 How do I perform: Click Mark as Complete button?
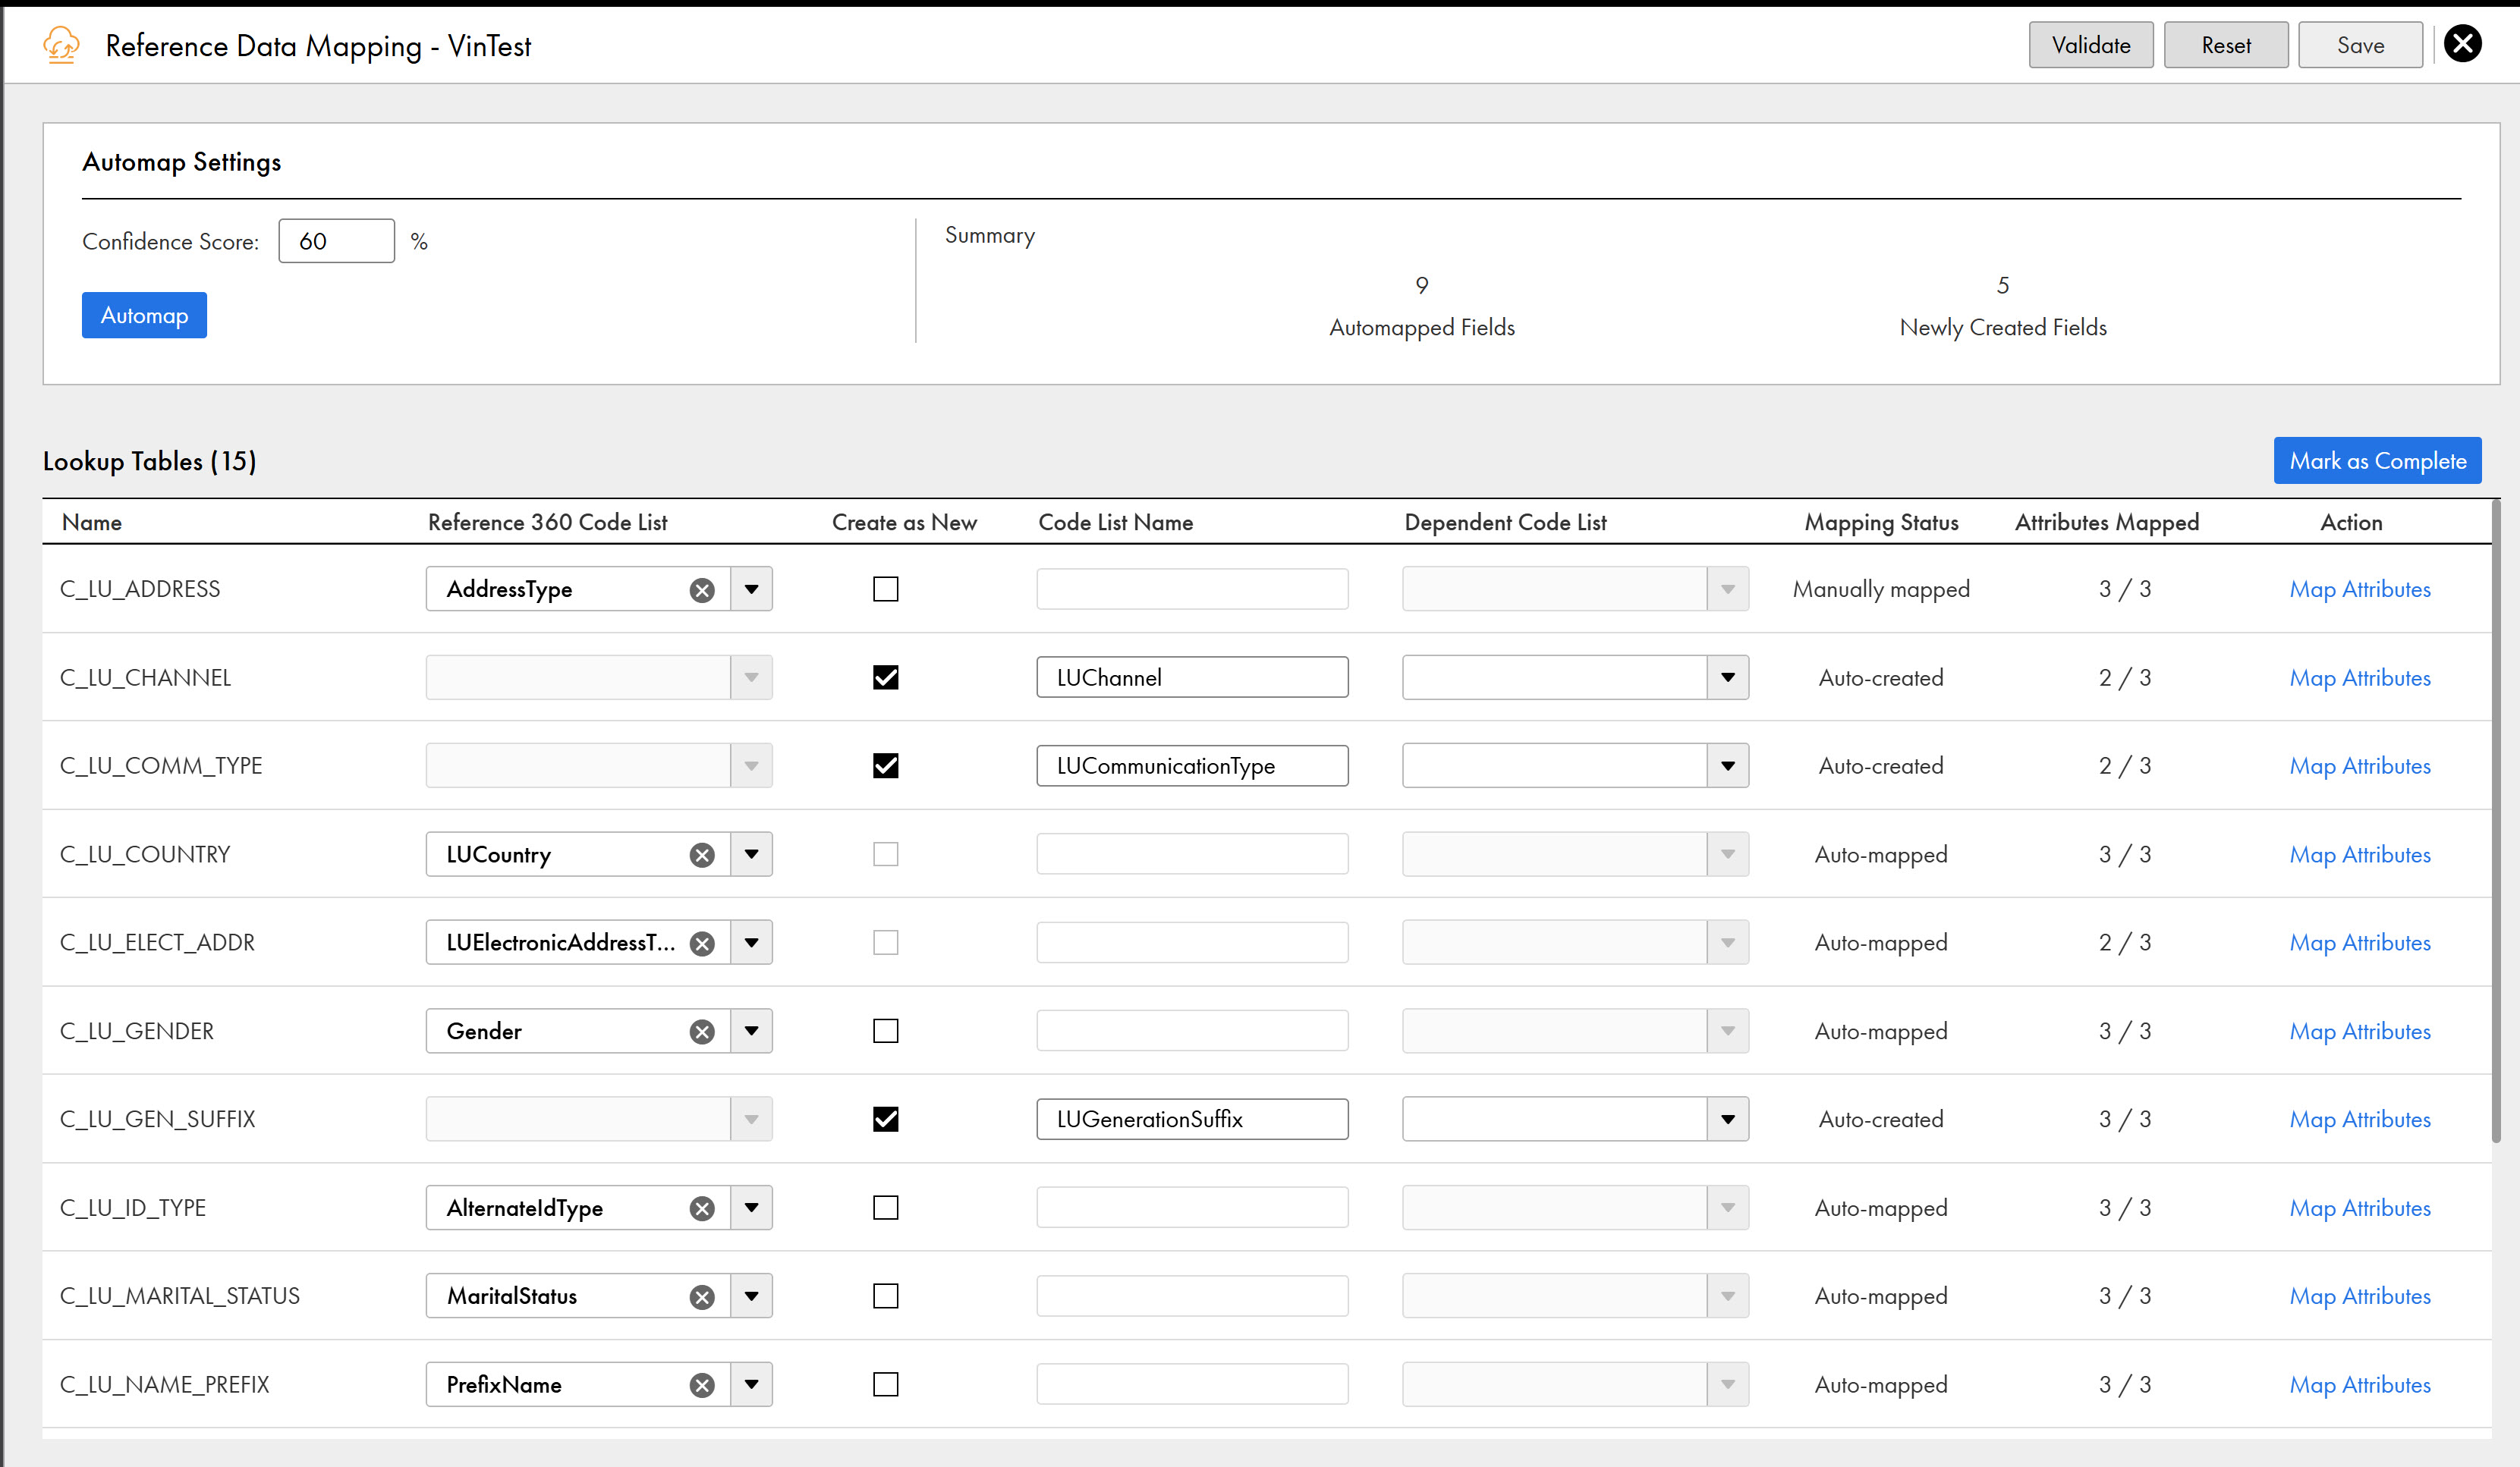[x=2377, y=460]
